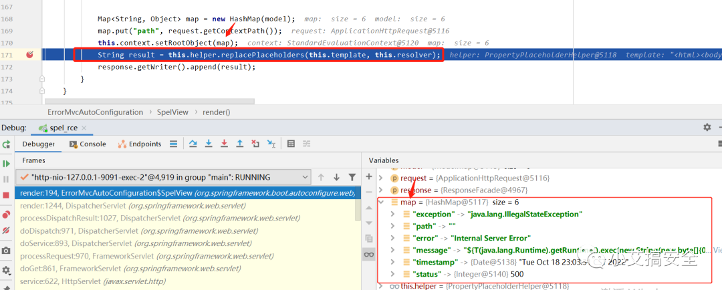Viewport: 722px width, 290px height.
Task: Click code line map.put("path", ...)
Action: coord(190,31)
